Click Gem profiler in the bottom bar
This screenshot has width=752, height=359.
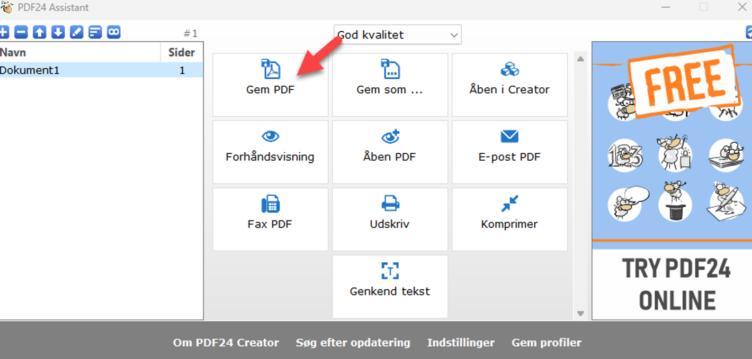tap(547, 343)
